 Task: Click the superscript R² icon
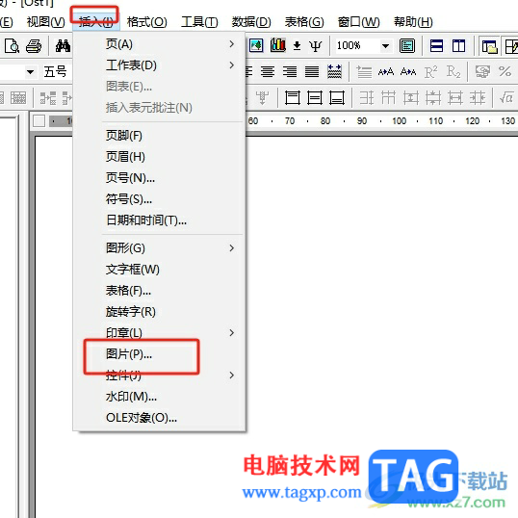pos(430,71)
